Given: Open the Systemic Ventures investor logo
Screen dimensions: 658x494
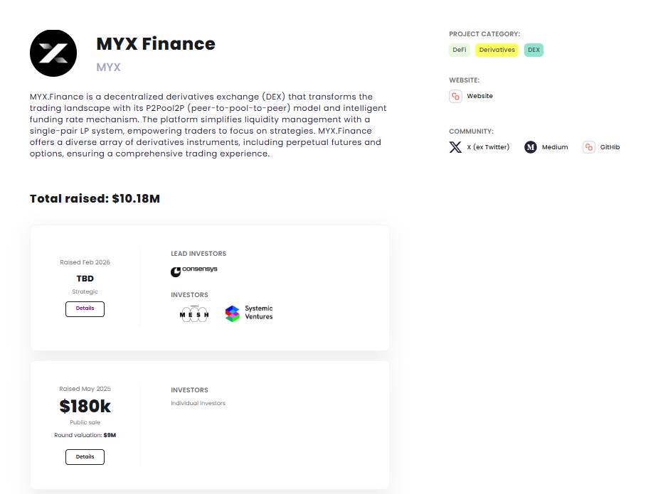Looking at the screenshot, I should [x=248, y=313].
